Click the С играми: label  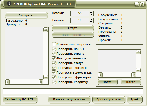click(x=106, y=23)
